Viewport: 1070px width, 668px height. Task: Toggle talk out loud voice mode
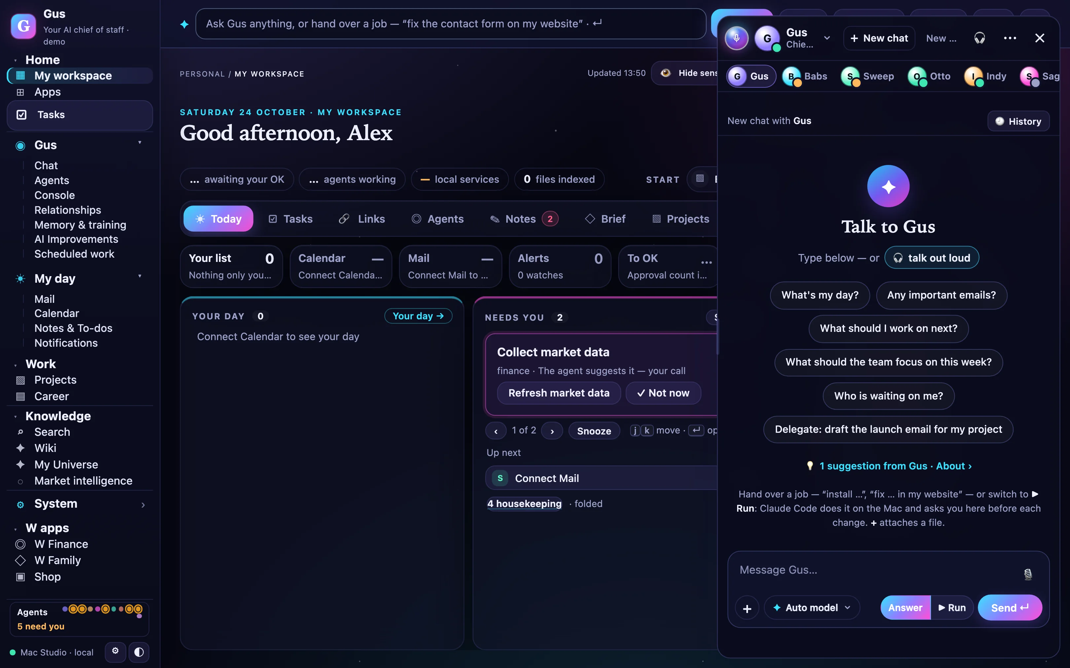coord(932,258)
